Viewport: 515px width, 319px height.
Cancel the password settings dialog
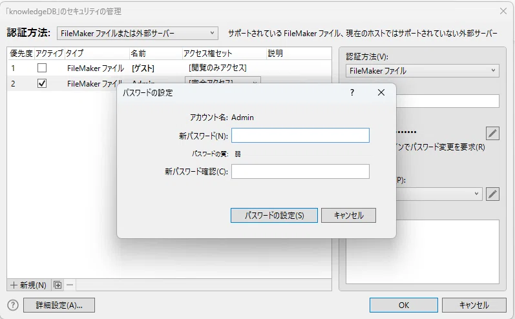click(348, 215)
